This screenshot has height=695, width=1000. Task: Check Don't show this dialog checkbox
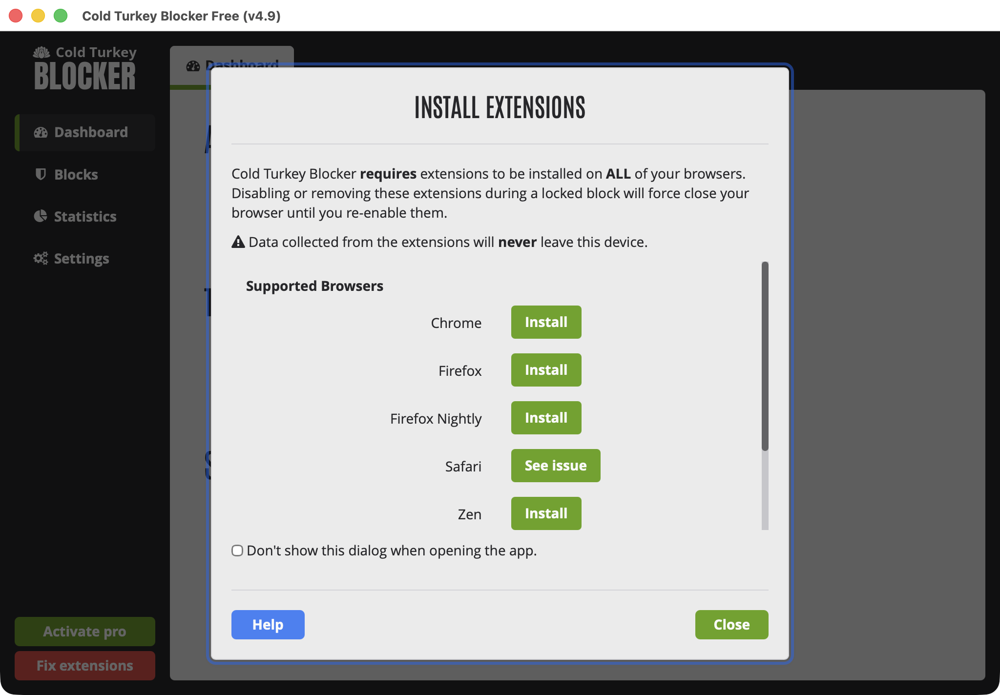pos(237,551)
